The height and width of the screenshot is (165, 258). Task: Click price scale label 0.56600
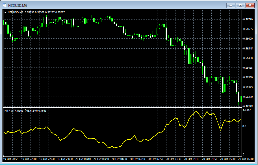(248, 39)
